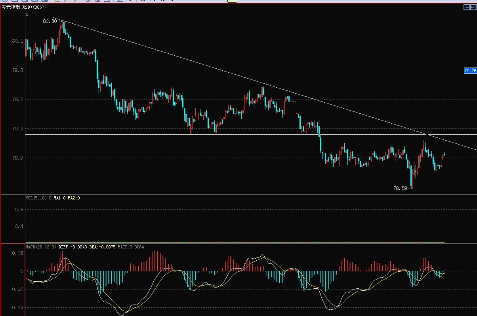Click the 0.4 volume axis label
Viewport: 477px width, 316px height.
(19, 226)
